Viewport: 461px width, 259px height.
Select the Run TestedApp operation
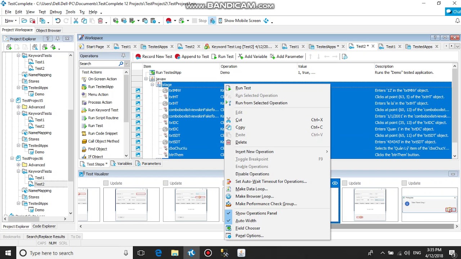click(x=98, y=87)
